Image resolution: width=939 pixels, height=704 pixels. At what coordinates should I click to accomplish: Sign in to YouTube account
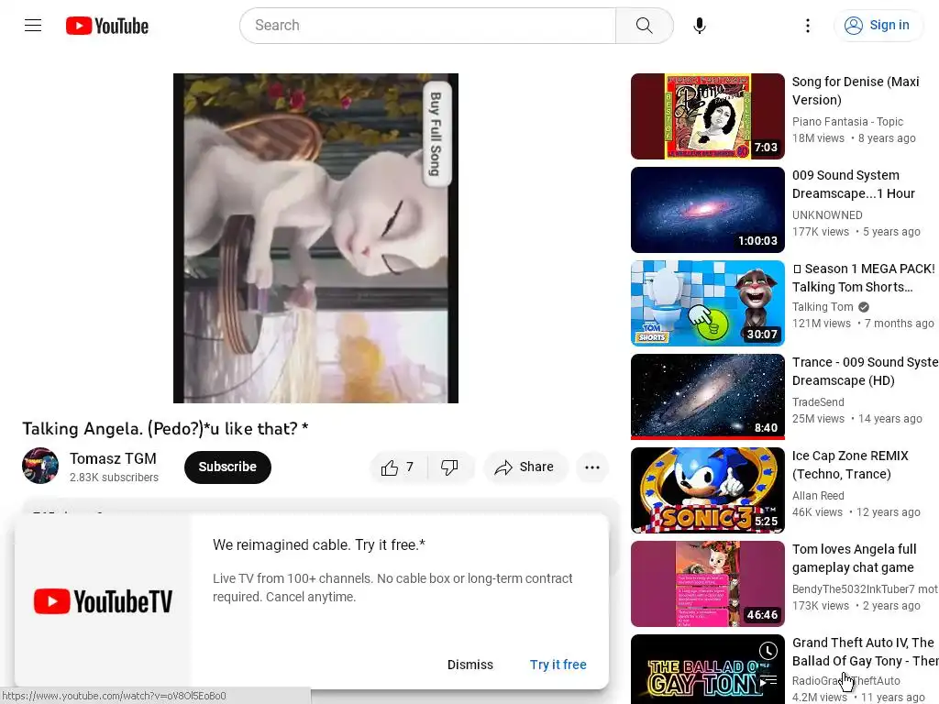(878, 25)
